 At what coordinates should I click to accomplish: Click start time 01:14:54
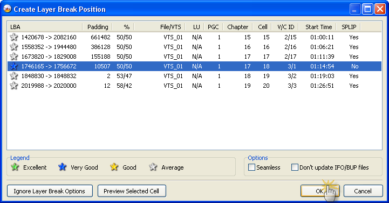[322, 66]
